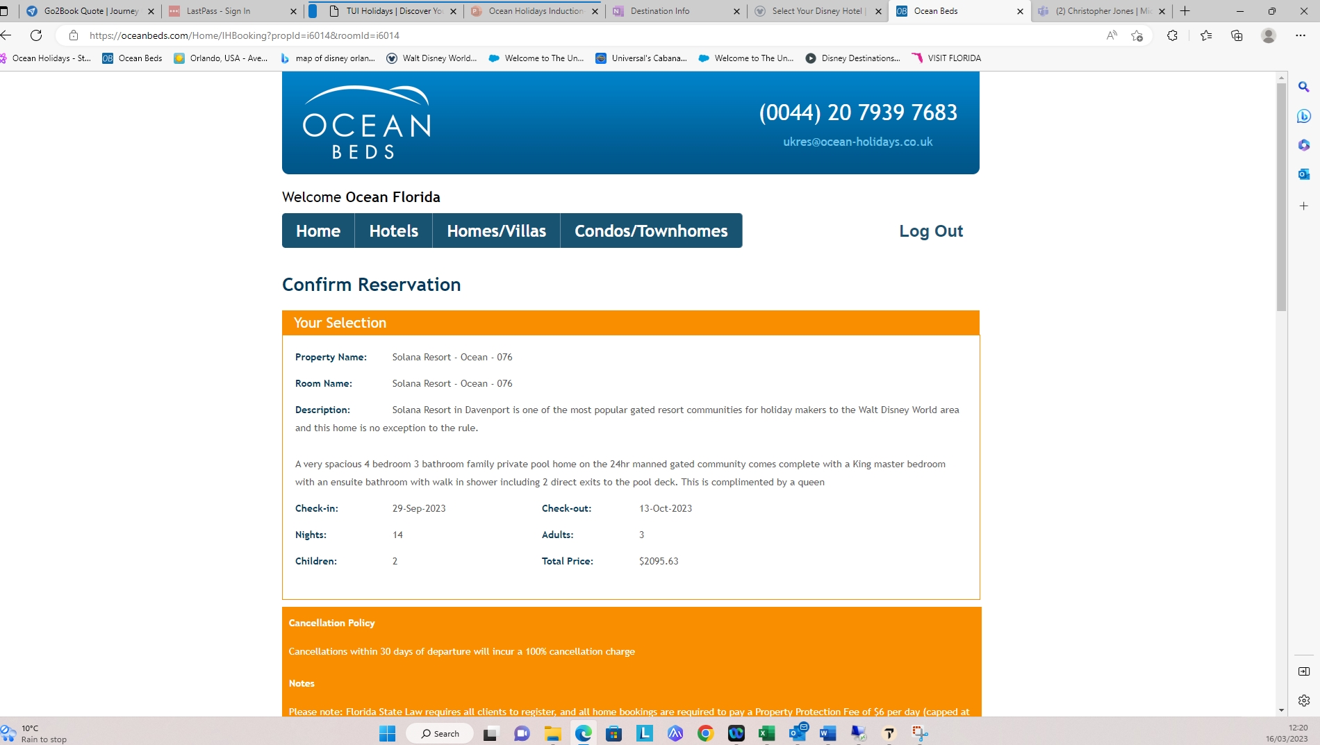Open Word from taskbar
The height and width of the screenshot is (745, 1320).
click(x=827, y=733)
